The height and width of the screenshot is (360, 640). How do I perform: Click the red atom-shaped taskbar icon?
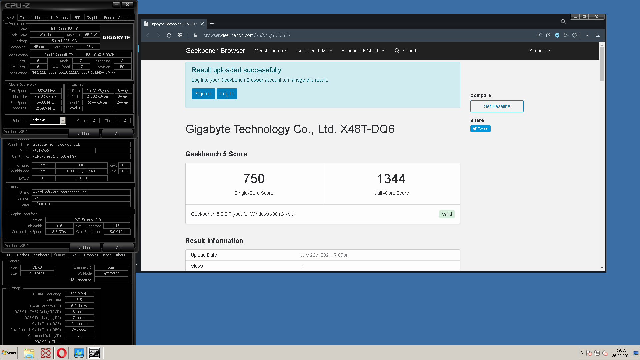(45, 353)
